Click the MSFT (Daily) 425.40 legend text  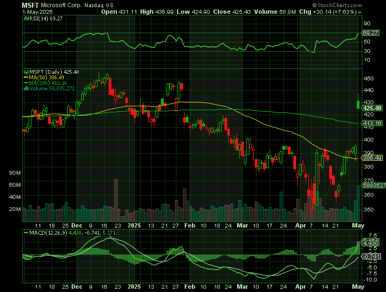click(x=55, y=72)
